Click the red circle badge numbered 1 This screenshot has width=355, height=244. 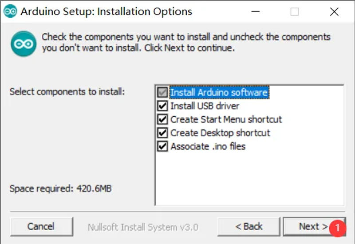(x=338, y=228)
